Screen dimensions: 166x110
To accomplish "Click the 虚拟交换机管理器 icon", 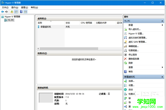I will pos(125,38).
